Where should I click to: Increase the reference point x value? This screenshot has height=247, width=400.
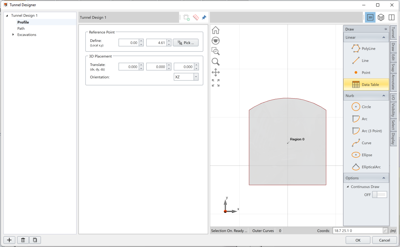pos(141,41)
